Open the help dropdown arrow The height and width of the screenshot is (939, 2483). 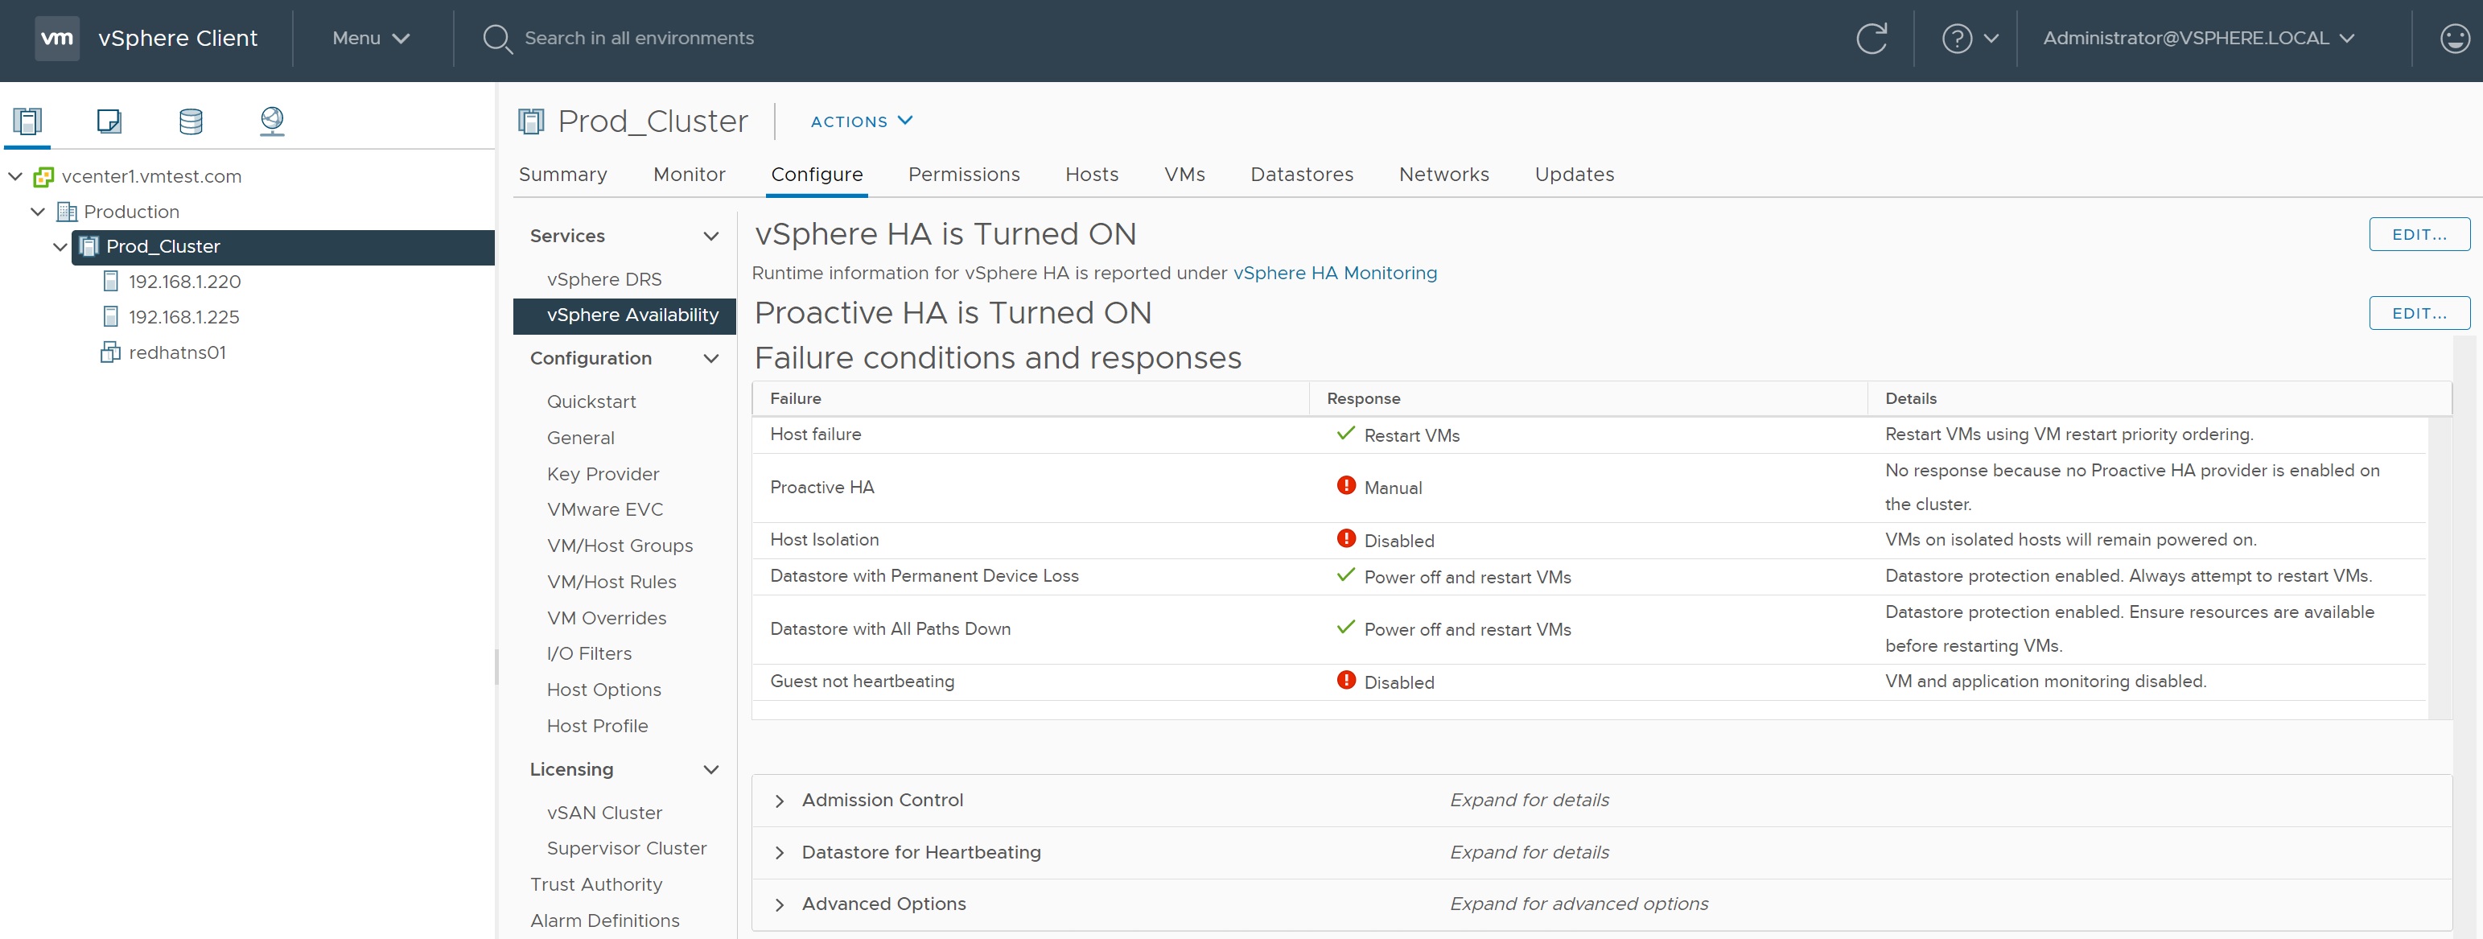coord(1991,39)
